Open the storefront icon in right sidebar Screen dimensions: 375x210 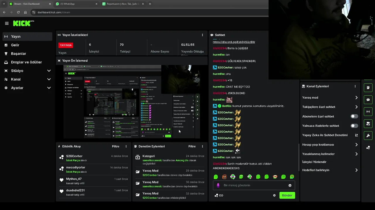(368, 124)
